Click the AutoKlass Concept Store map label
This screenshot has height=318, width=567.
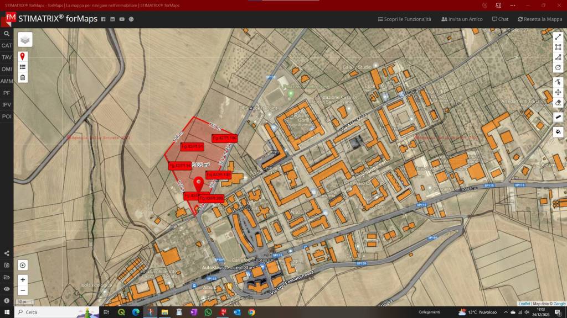[x=229, y=268]
